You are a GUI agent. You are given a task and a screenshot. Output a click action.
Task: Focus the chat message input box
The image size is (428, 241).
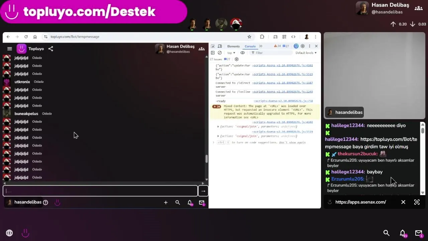click(x=100, y=191)
